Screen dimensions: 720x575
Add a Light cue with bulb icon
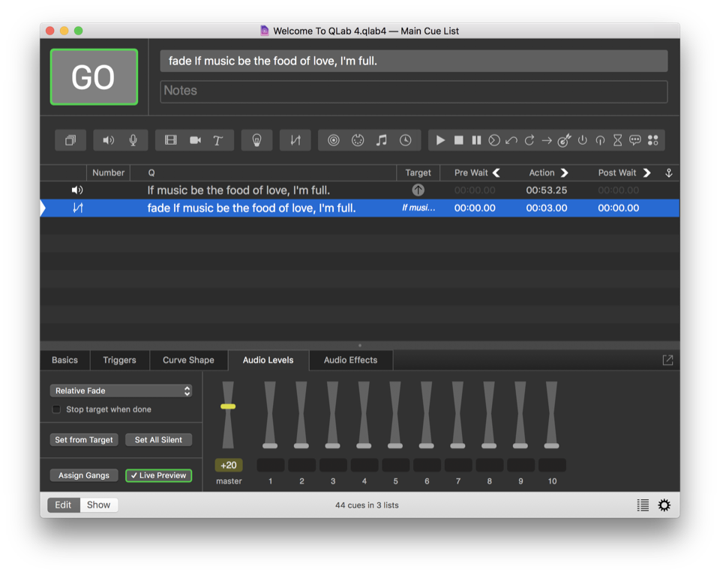[256, 140]
